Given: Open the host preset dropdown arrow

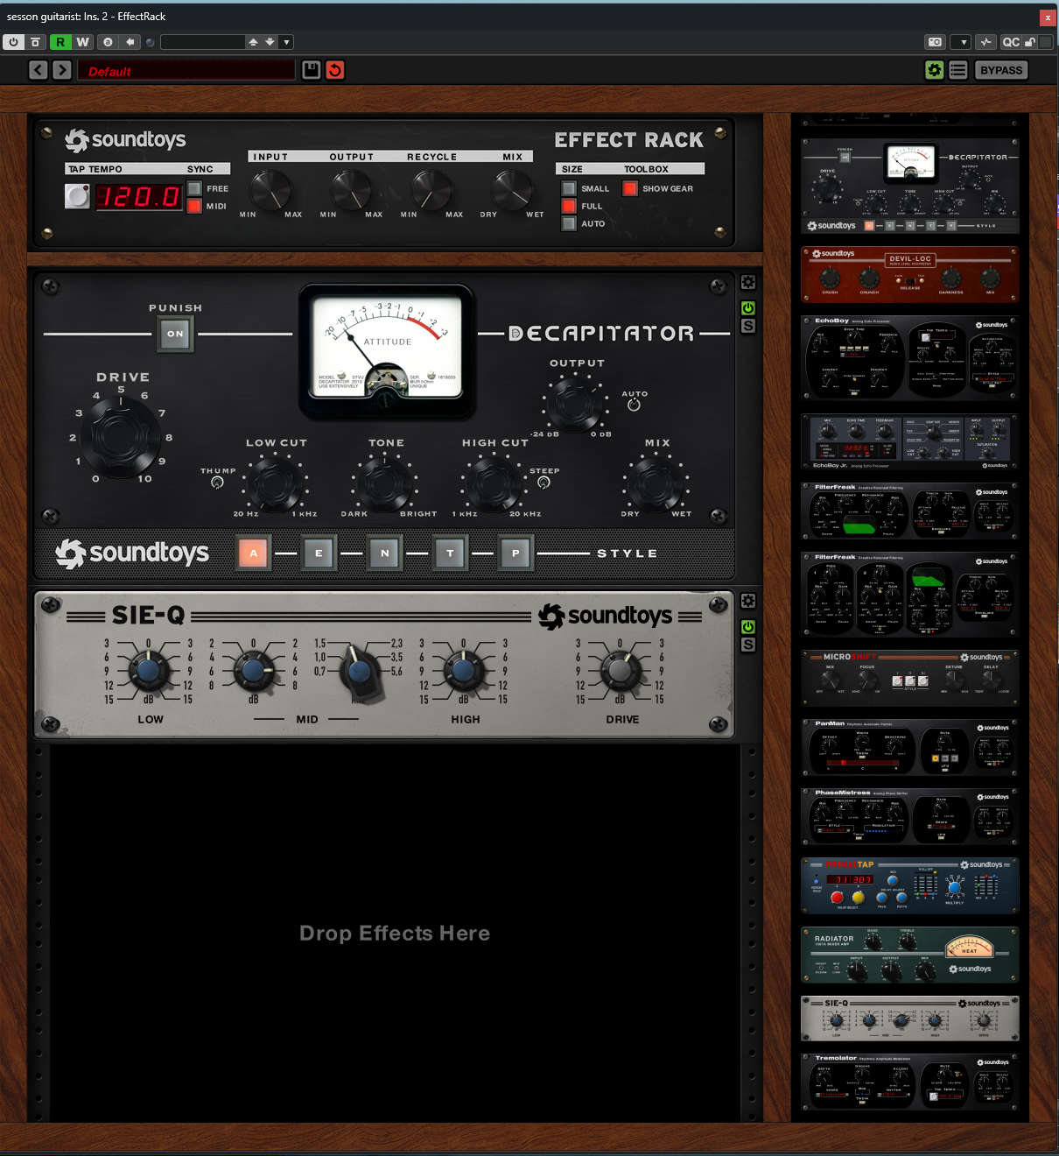Looking at the screenshot, I should click(x=286, y=42).
